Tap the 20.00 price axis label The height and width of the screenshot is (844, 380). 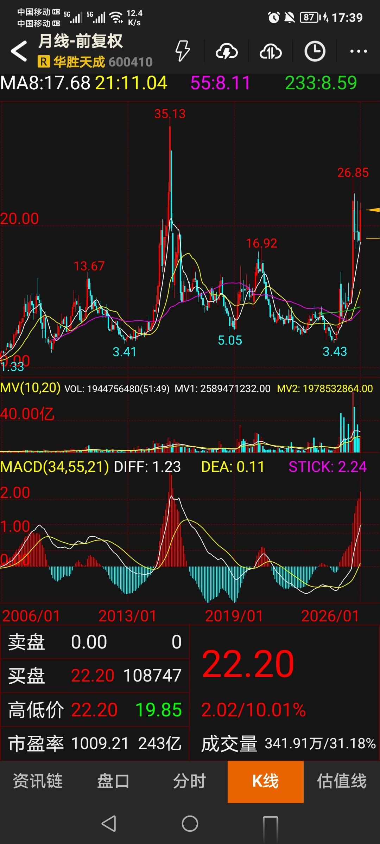click(19, 219)
